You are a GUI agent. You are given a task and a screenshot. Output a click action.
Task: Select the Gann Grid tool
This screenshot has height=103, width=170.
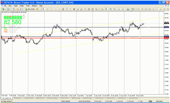(x=89, y=9)
